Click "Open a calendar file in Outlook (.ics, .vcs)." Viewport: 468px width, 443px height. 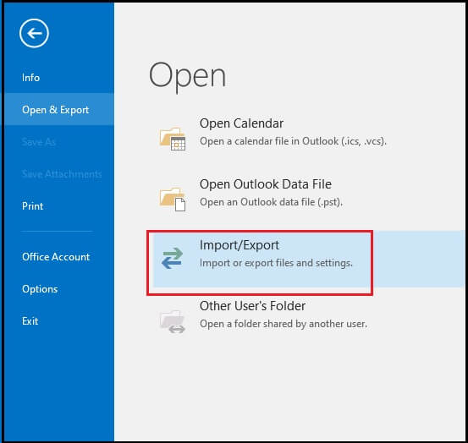pos(293,141)
